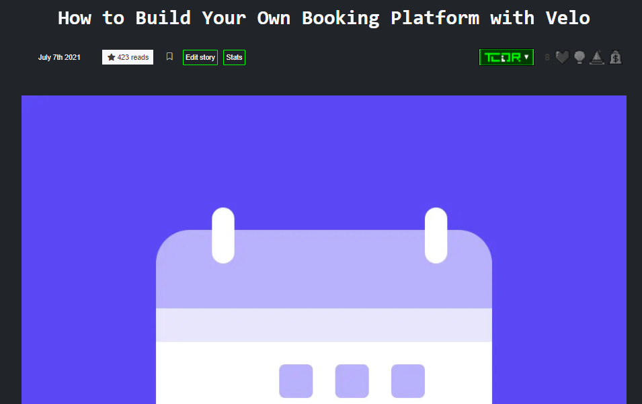
Task: Click the July 7th 2021 date
Action: (59, 57)
